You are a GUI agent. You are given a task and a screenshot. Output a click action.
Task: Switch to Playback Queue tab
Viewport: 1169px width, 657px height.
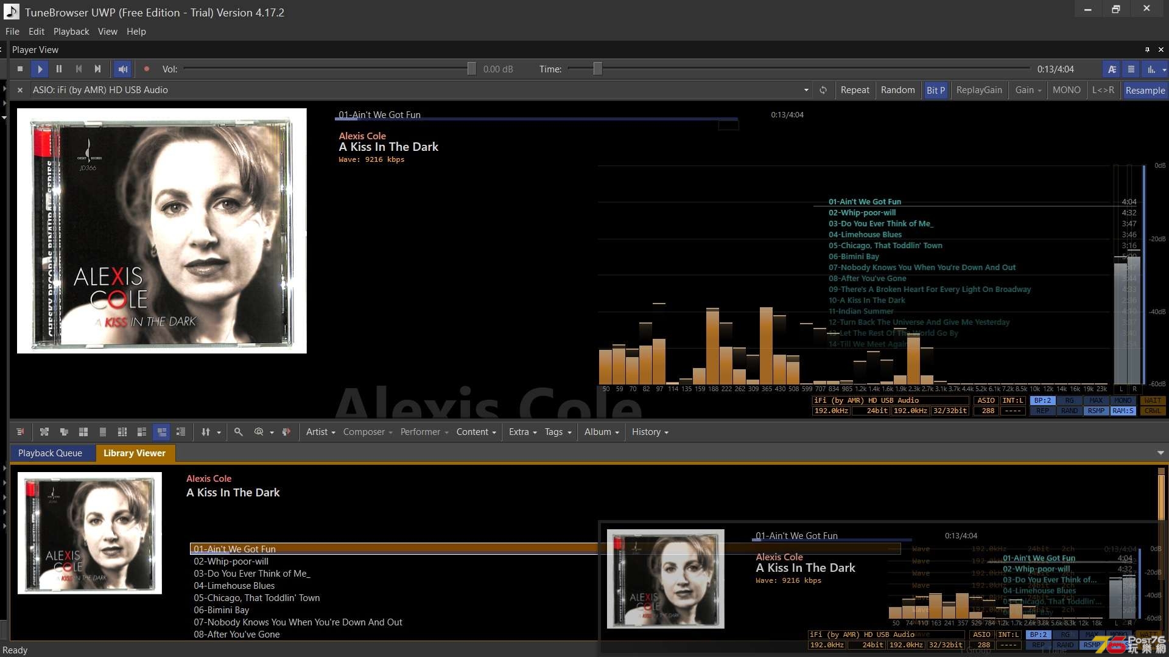pos(50,453)
